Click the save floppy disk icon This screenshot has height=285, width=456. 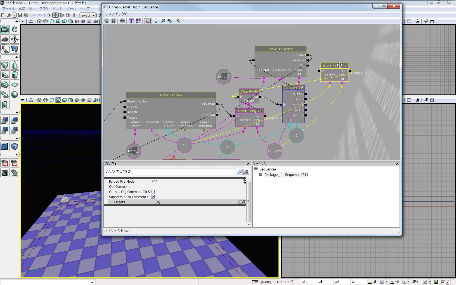[20, 15]
